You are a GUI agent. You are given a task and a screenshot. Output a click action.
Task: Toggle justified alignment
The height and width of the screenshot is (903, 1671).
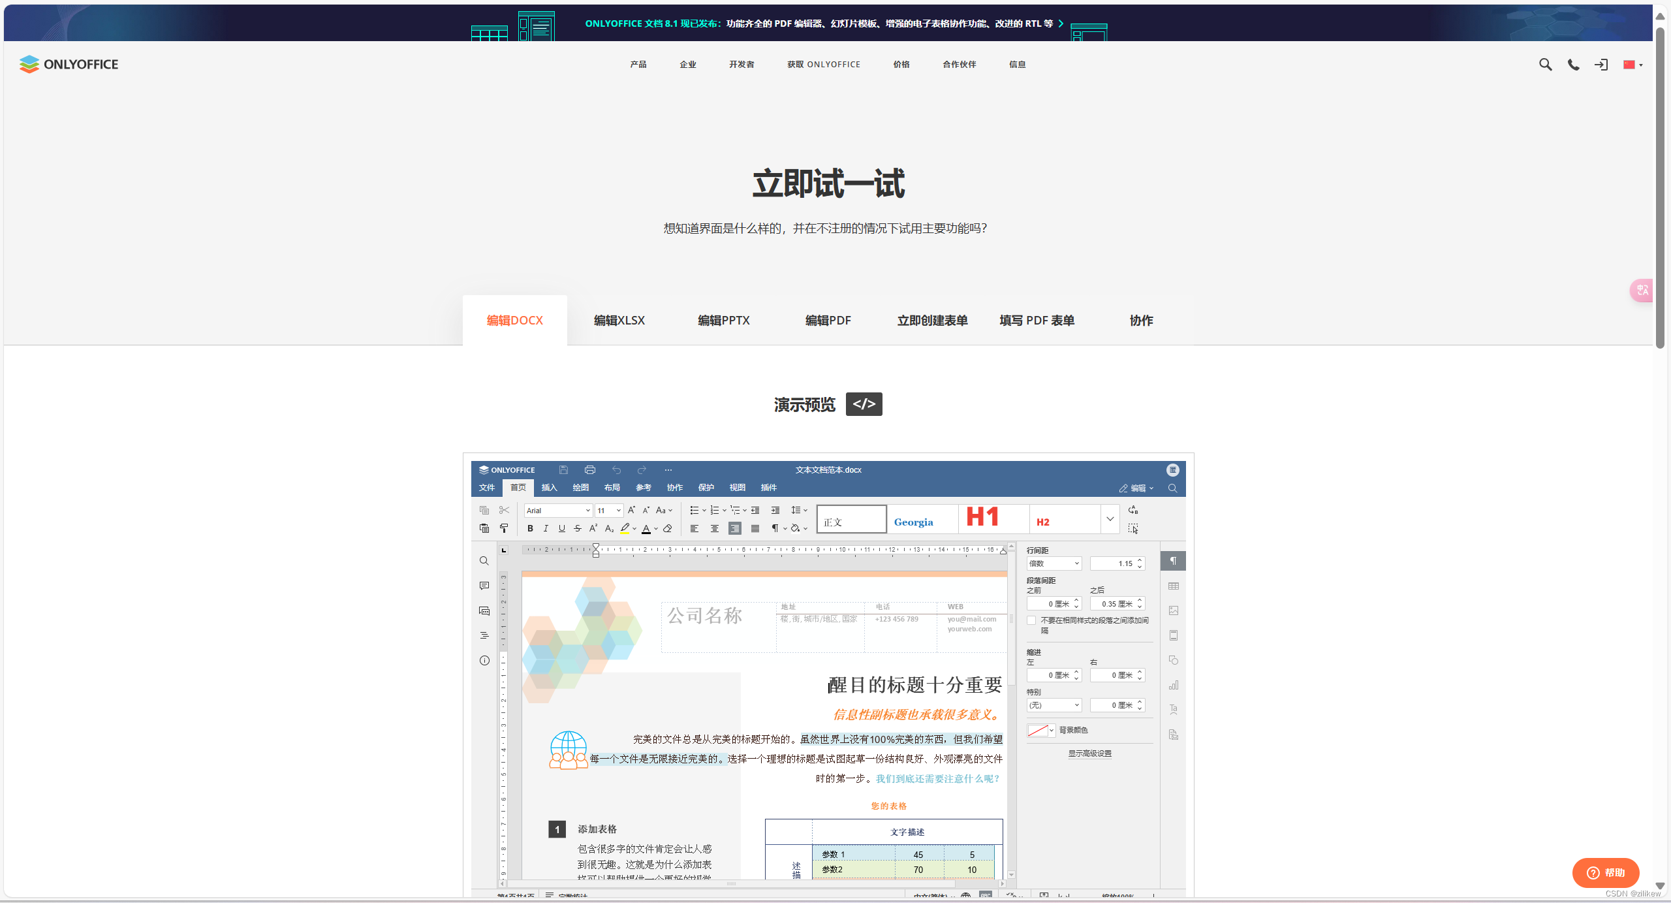click(755, 528)
